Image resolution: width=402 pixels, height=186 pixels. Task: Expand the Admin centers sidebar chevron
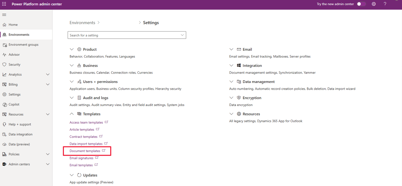point(48,164)
